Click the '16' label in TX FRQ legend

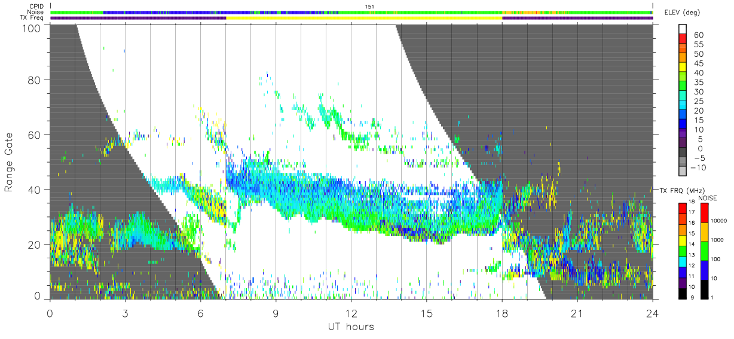tap(692, 223)
